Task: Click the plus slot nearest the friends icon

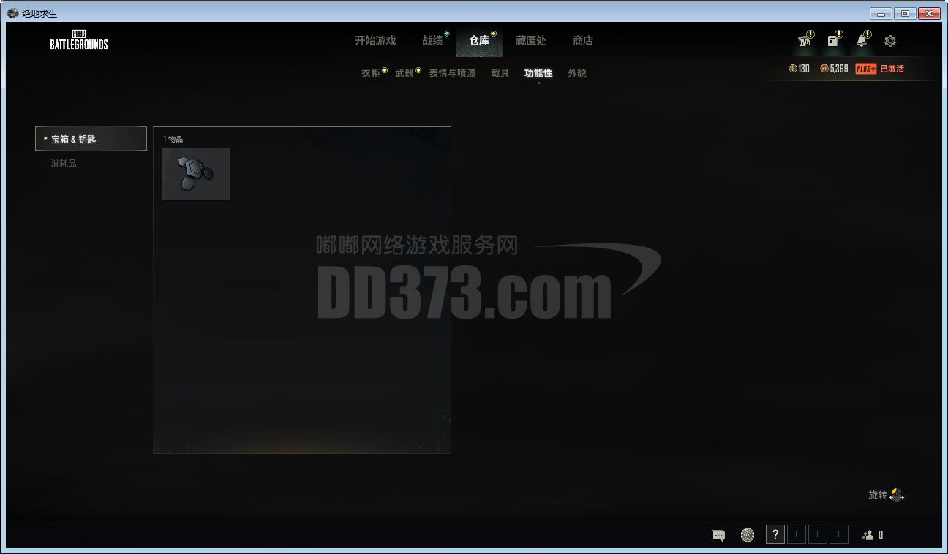Action: click(839, 535)
